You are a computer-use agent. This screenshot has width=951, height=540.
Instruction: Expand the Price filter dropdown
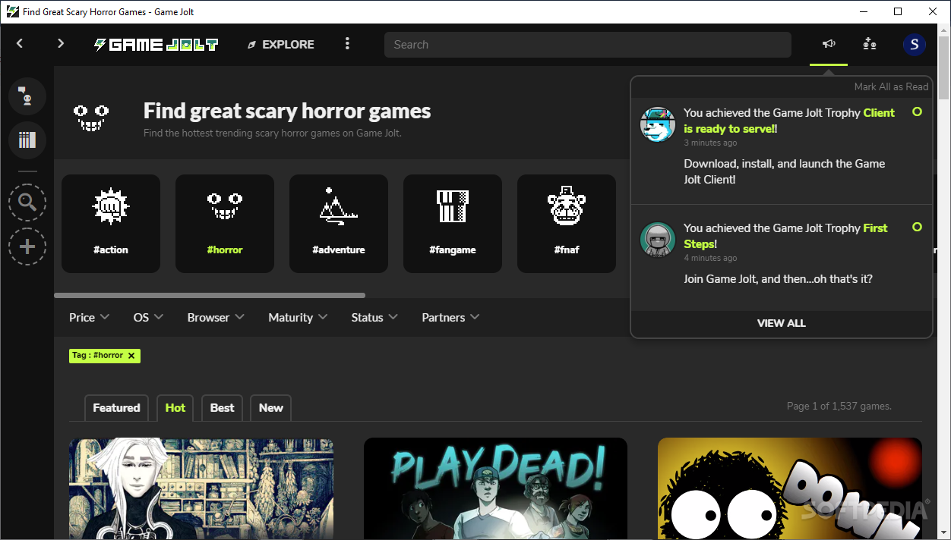coord(89,317)
